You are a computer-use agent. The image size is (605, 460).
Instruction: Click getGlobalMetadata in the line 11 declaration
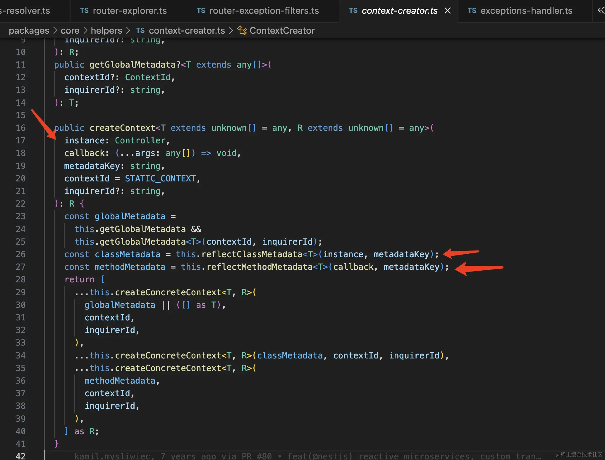[x=133, y=65]
